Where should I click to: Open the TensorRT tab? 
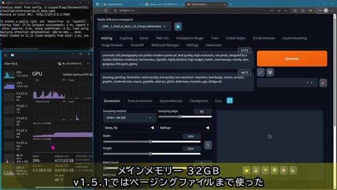137,45
